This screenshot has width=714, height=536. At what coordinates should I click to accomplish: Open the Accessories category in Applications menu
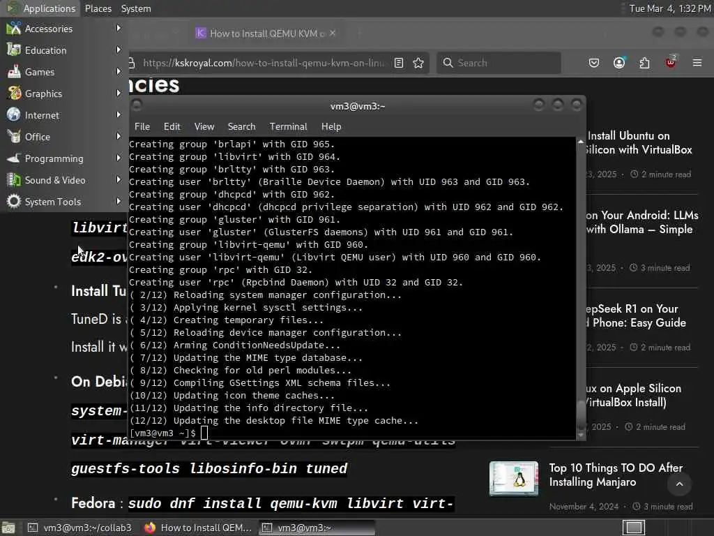pyautogui.click(x=63, y=29)
